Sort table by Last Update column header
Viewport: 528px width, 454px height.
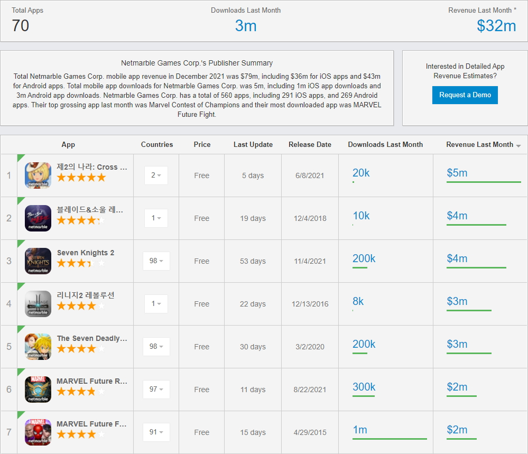pos(253,144)
